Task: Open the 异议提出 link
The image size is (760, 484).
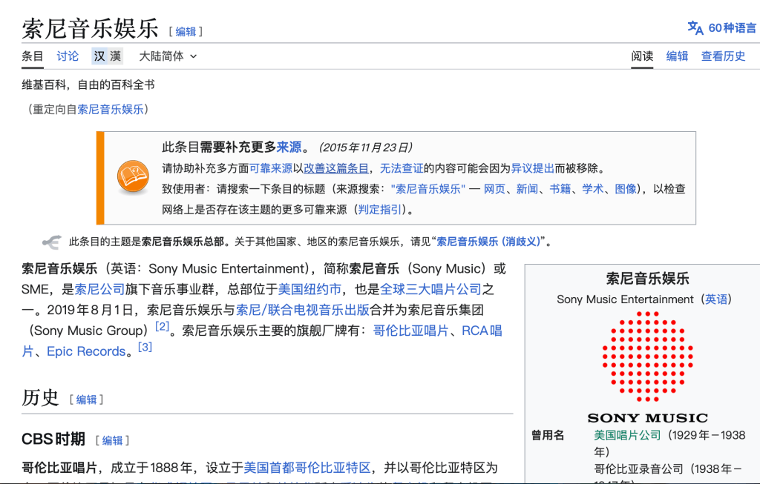Action: tap(532, 168)
